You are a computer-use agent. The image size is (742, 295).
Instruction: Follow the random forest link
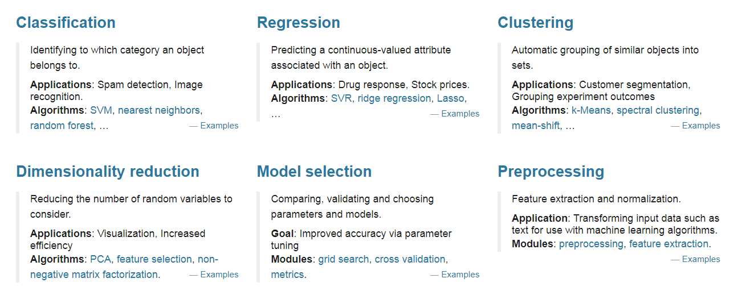pyautogui.click(x=62, y=126)
